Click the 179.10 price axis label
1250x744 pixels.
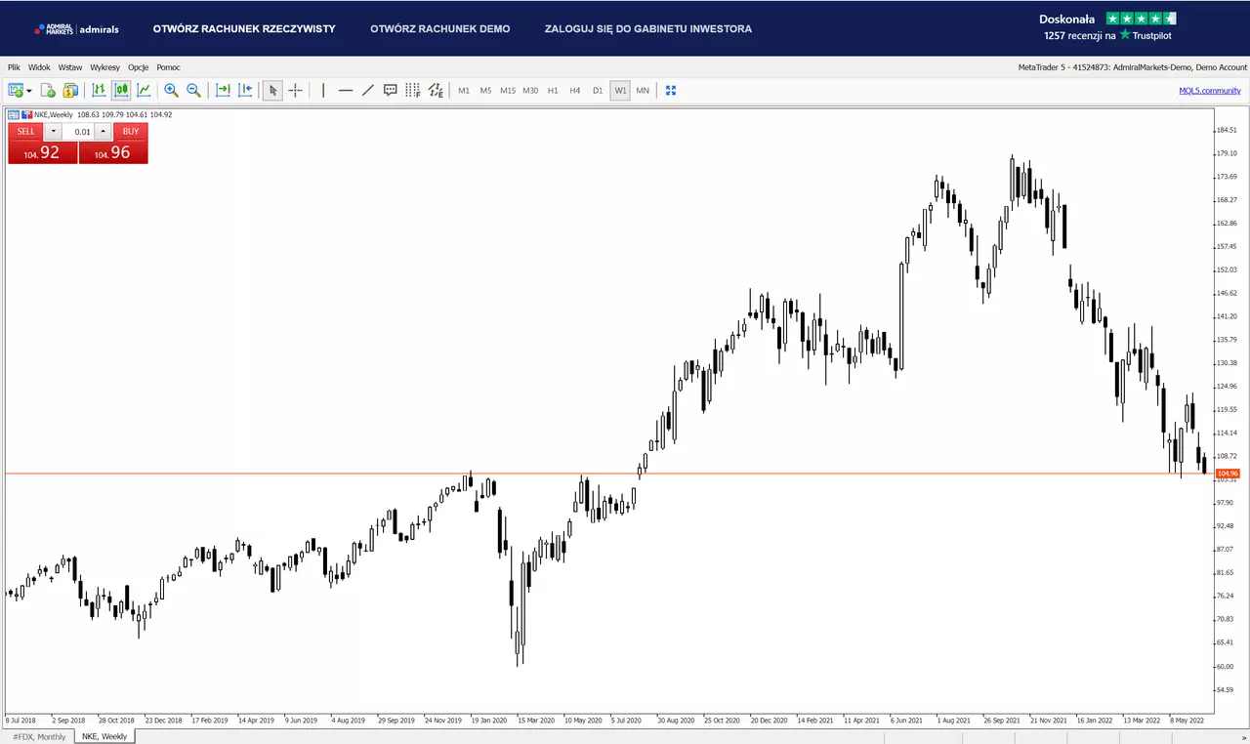tap(1227, 153)
